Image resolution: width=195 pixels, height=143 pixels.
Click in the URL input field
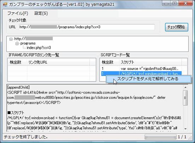coord(87,27)
